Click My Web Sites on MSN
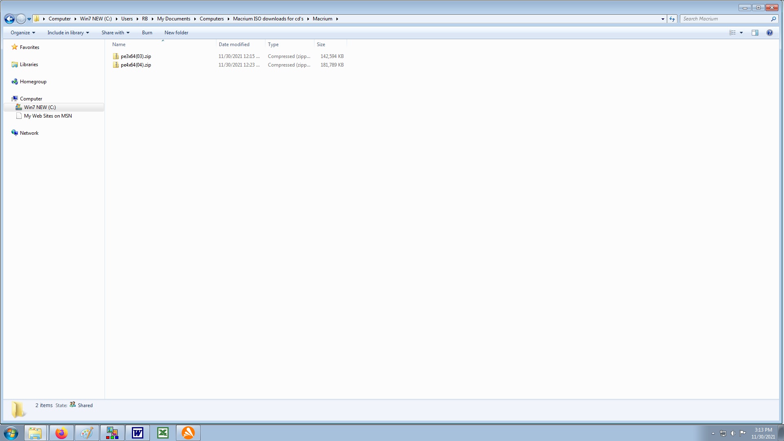 (48, 116)
